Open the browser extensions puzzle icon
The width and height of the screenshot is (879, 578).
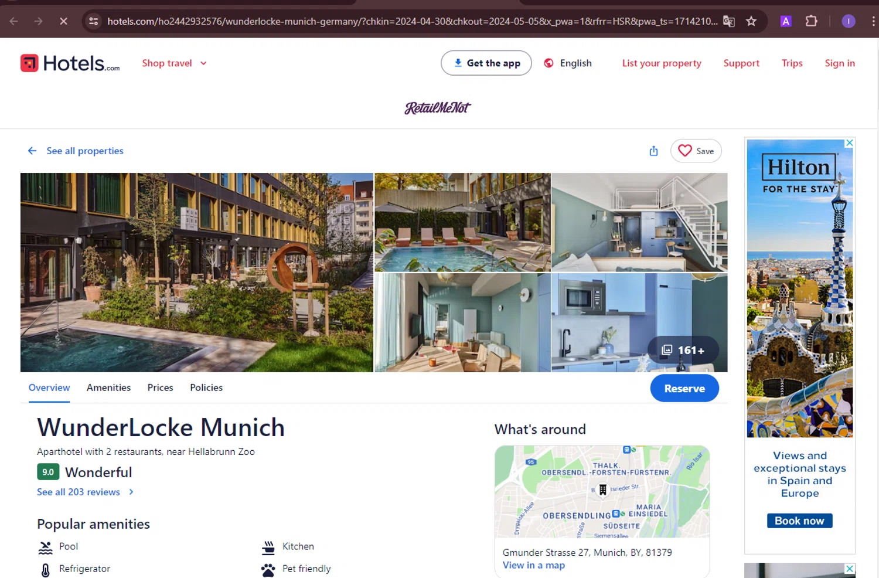812,22
